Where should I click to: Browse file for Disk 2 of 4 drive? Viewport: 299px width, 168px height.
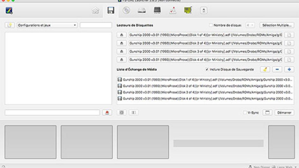(x=289, y=43)
